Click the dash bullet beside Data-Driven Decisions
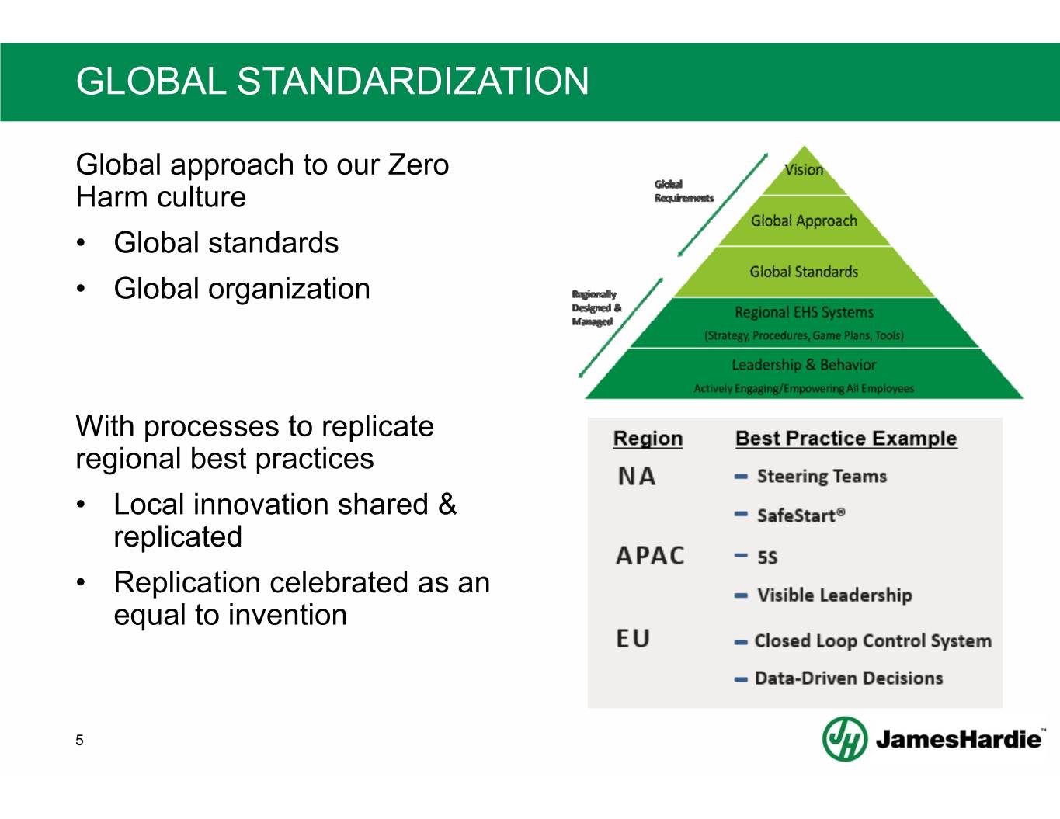The width and height of the screenshot is (1060, 819). tap(741, 679)
